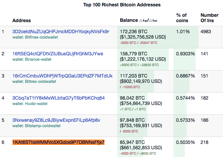
Task: Click the Top 100 Richest Bitcoin Addresses title
Action: pos(122,5)
